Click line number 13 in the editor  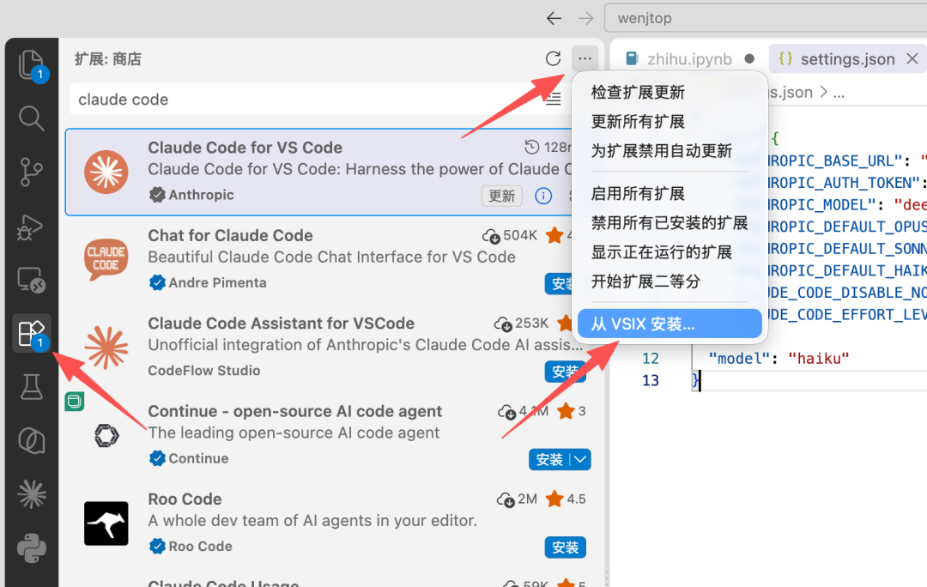[651, 380]
